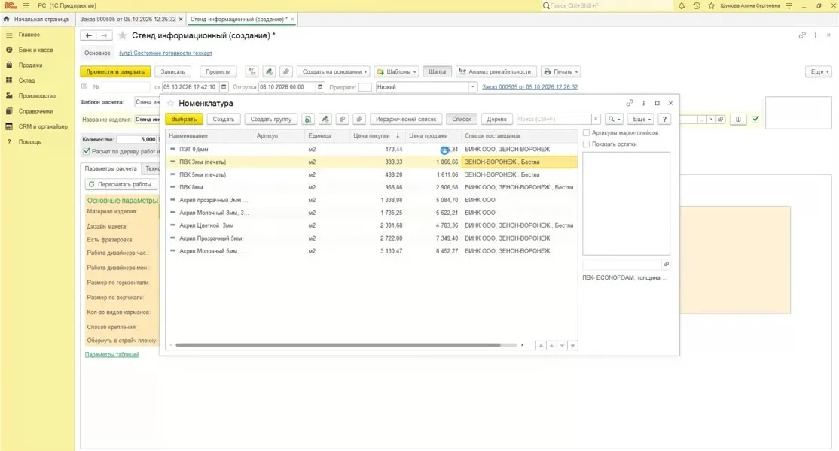Open favorites star in the top title bar

click(711, 5)
